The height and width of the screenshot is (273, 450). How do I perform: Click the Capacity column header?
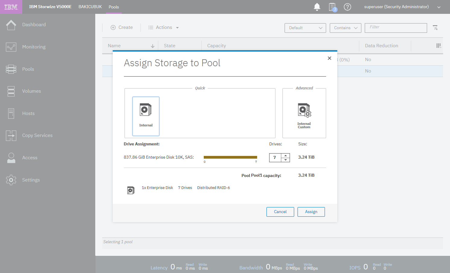tap(216, 46)
